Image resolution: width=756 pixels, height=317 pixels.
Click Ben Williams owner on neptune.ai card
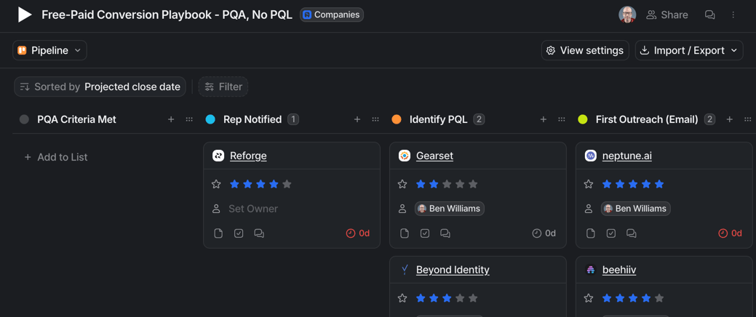click(635, 209)
